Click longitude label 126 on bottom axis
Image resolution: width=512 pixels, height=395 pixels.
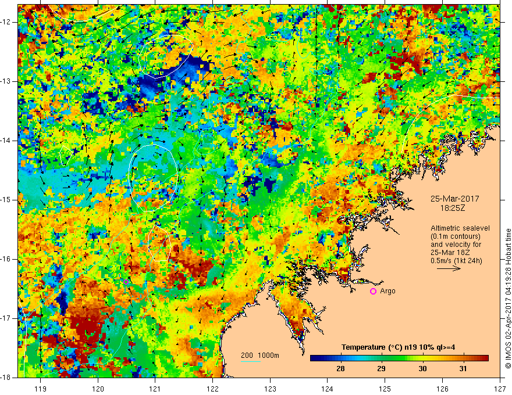tap(442, 389)
